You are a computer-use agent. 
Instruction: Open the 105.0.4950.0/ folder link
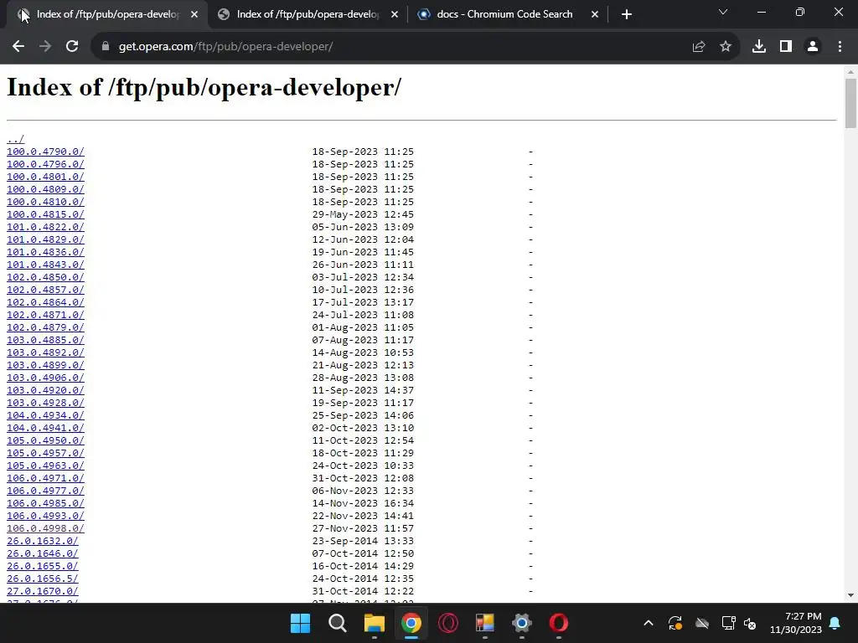(x=45, y=440)
